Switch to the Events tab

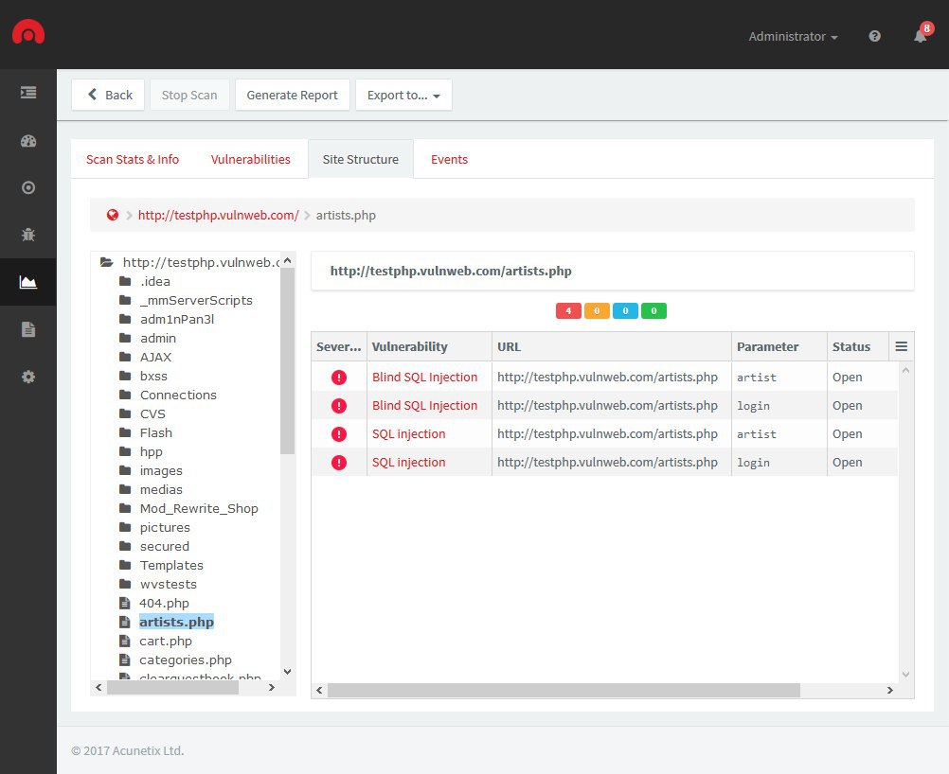pos(449,160)
